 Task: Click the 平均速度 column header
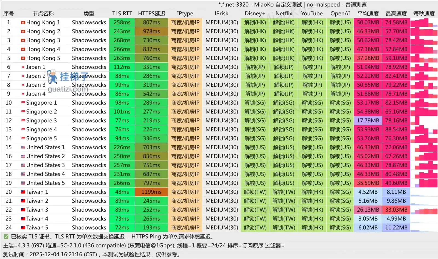coord(368,13)
